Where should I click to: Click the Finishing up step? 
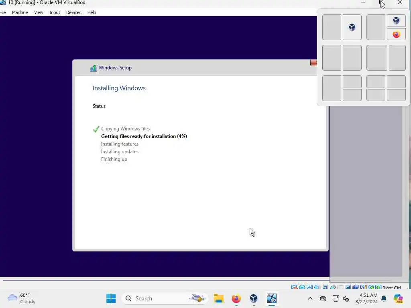[114, 159]
